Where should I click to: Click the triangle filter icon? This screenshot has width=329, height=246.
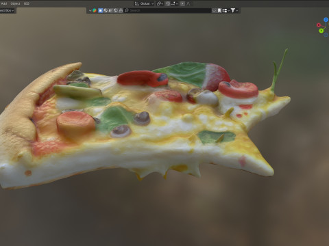[121, 10]
